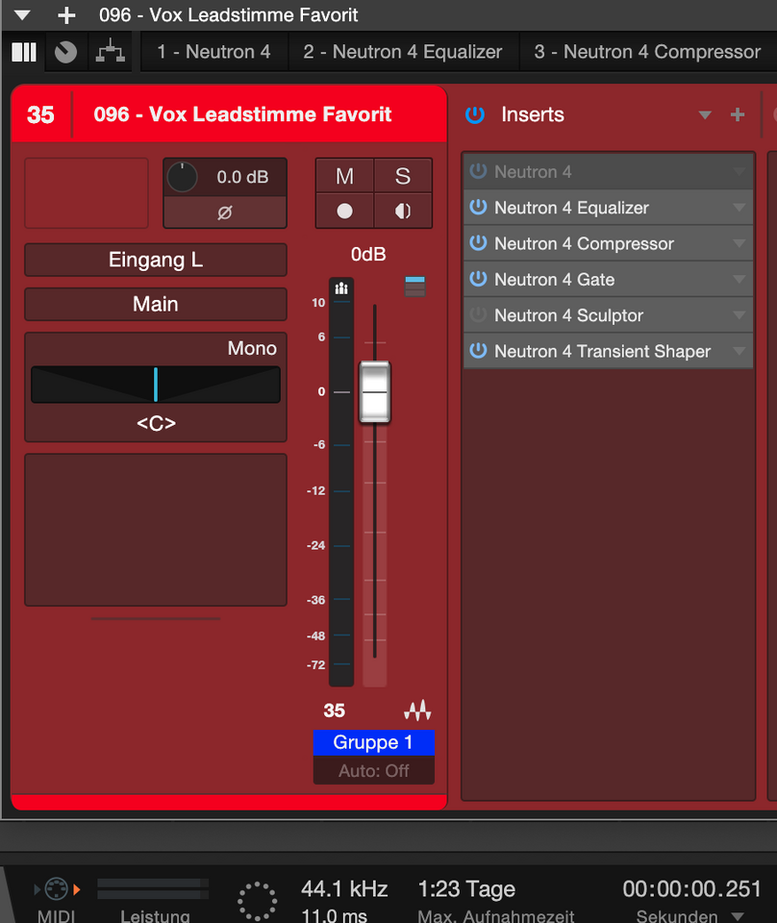This screenshot has height=923, width=777.
Task: Bypass Neutron 4 Transient Shaper power
Action: [x=478, y=351]
